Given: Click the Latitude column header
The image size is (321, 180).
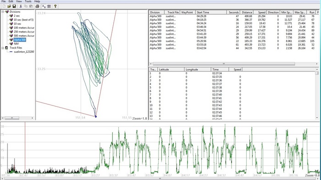Looking at the screenshot, I should point(171,70).
